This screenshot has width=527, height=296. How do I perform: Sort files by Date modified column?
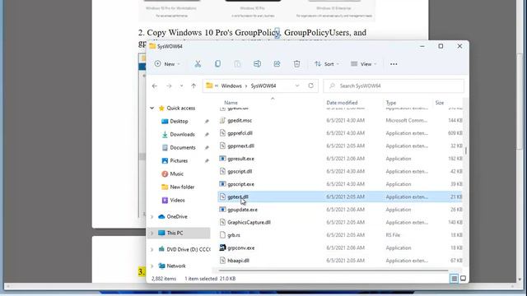pyautogui.click(x=342, y=103)
